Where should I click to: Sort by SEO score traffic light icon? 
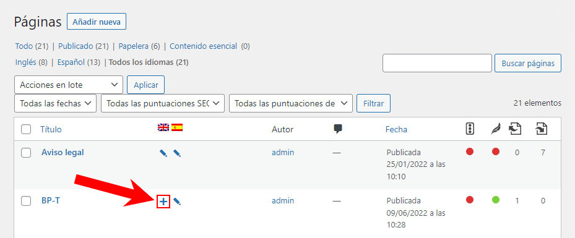470,129
